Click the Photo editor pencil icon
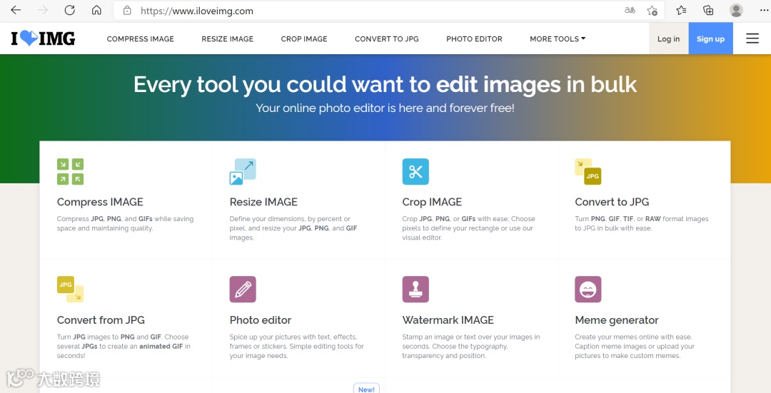The width and height of the screenshot is (771, 393). click(243, 290)
